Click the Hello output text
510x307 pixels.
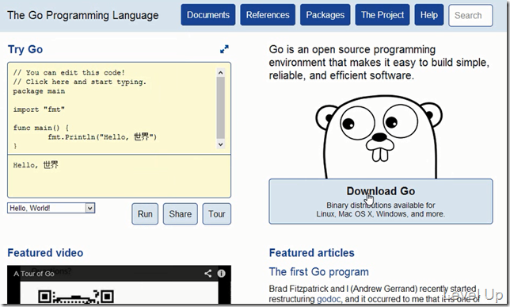click(36, 165)
